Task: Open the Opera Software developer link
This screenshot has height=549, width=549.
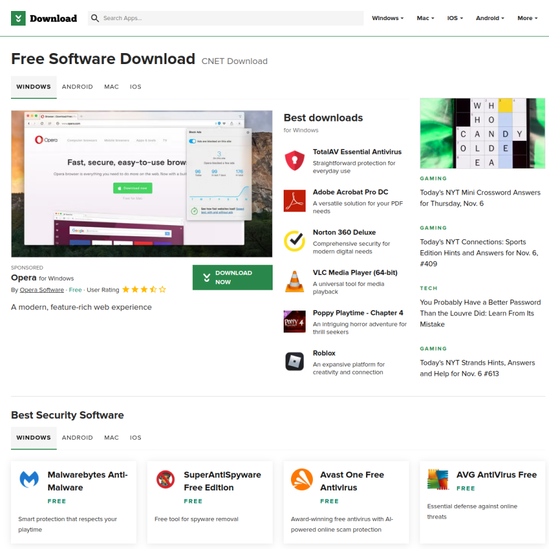Action: (41, 290)
